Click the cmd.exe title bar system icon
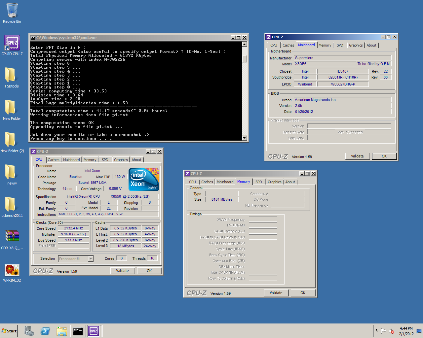 [33, 38]
